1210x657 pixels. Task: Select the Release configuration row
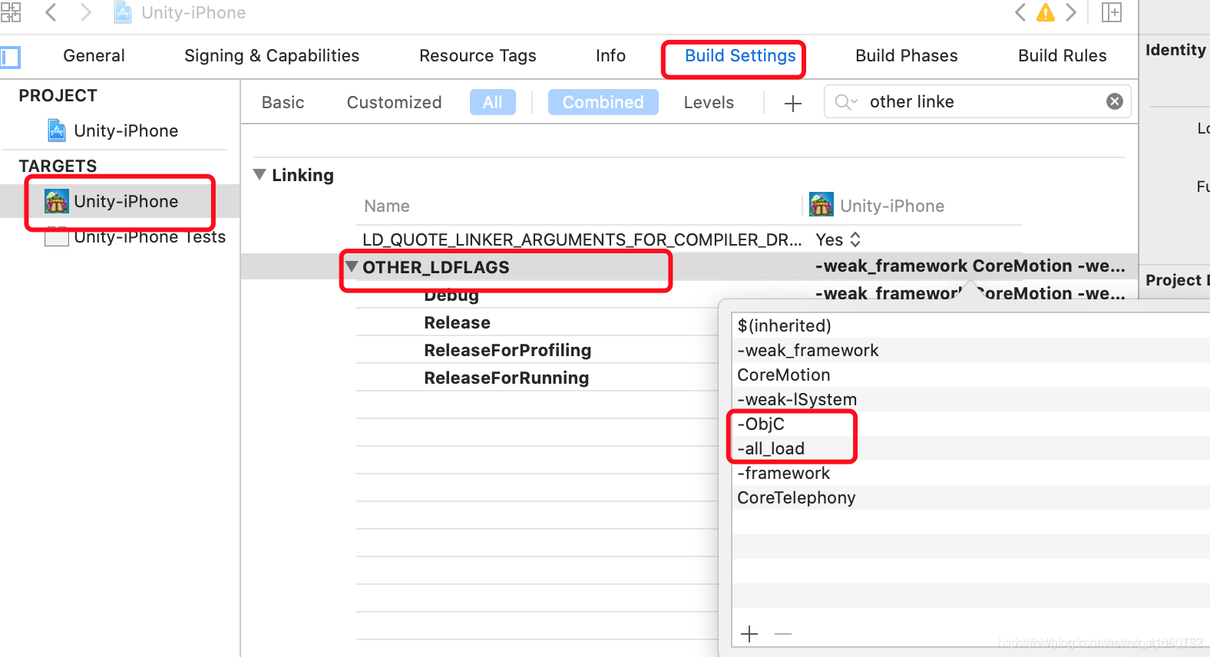457,323
